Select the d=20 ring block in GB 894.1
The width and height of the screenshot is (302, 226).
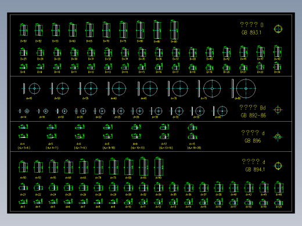click(x=279, y=202)
